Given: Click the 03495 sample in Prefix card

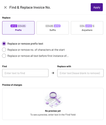Looking at the screenshot, I should click(x=22, y=26).
